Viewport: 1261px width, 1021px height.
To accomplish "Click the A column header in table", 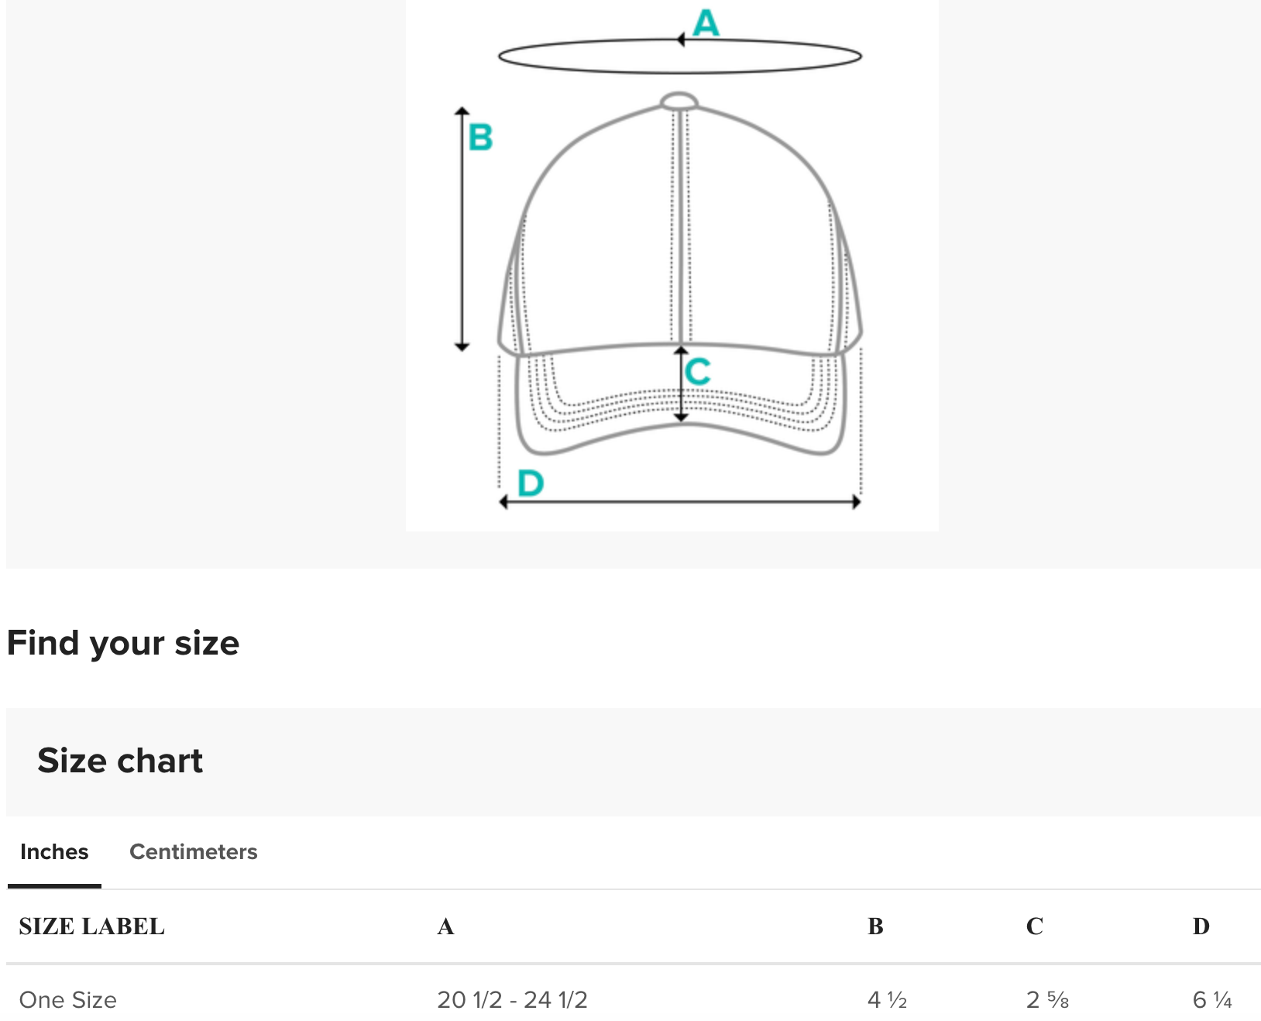I will [x=445, y=926].
